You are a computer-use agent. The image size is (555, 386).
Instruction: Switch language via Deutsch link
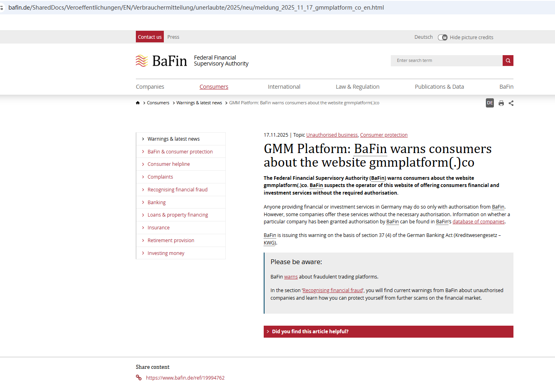pos(424,37)
